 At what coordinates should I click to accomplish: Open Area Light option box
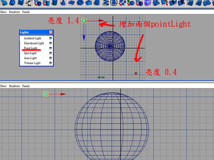pos(50,58)
